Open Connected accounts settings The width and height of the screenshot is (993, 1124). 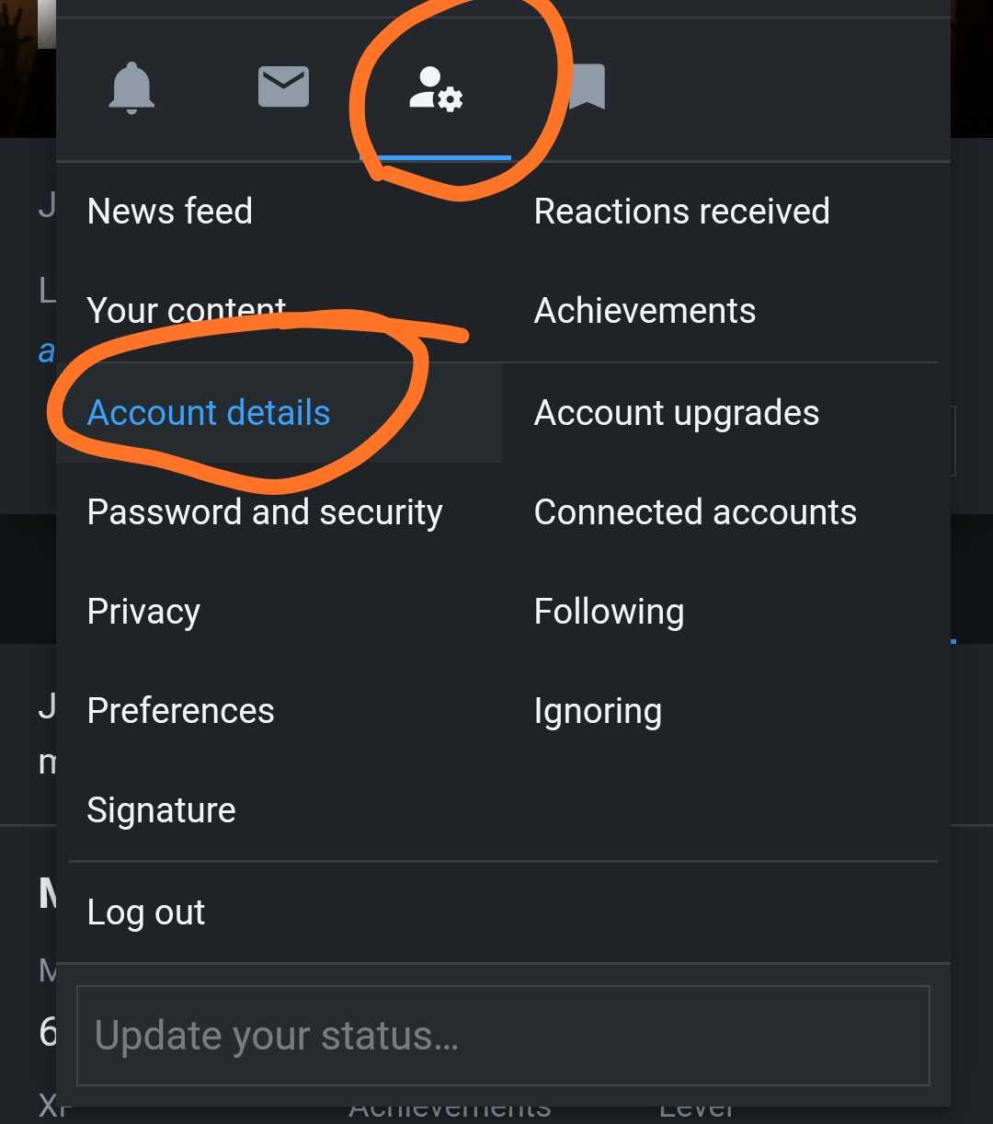coord(695,512)
